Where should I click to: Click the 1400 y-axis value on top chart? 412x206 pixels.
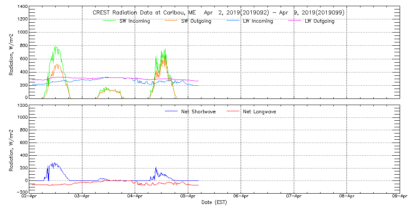(x=23, y=7)
